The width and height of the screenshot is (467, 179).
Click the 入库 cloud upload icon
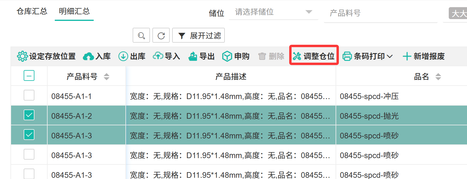click(x=88, y=56)
